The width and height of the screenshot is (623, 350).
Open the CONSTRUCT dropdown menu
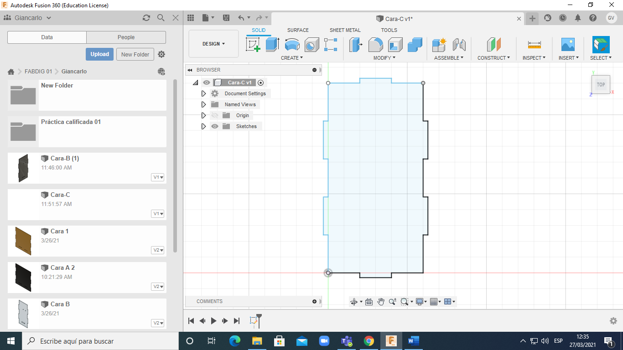click(493, 58)
